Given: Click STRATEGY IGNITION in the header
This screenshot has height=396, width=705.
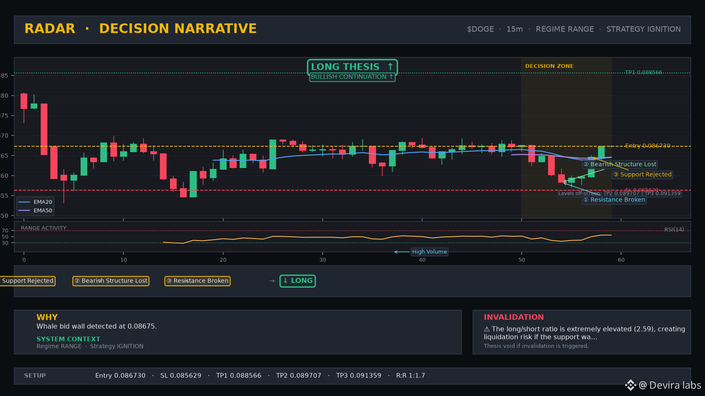Looking at the screenshot, I should pos(644,29).
